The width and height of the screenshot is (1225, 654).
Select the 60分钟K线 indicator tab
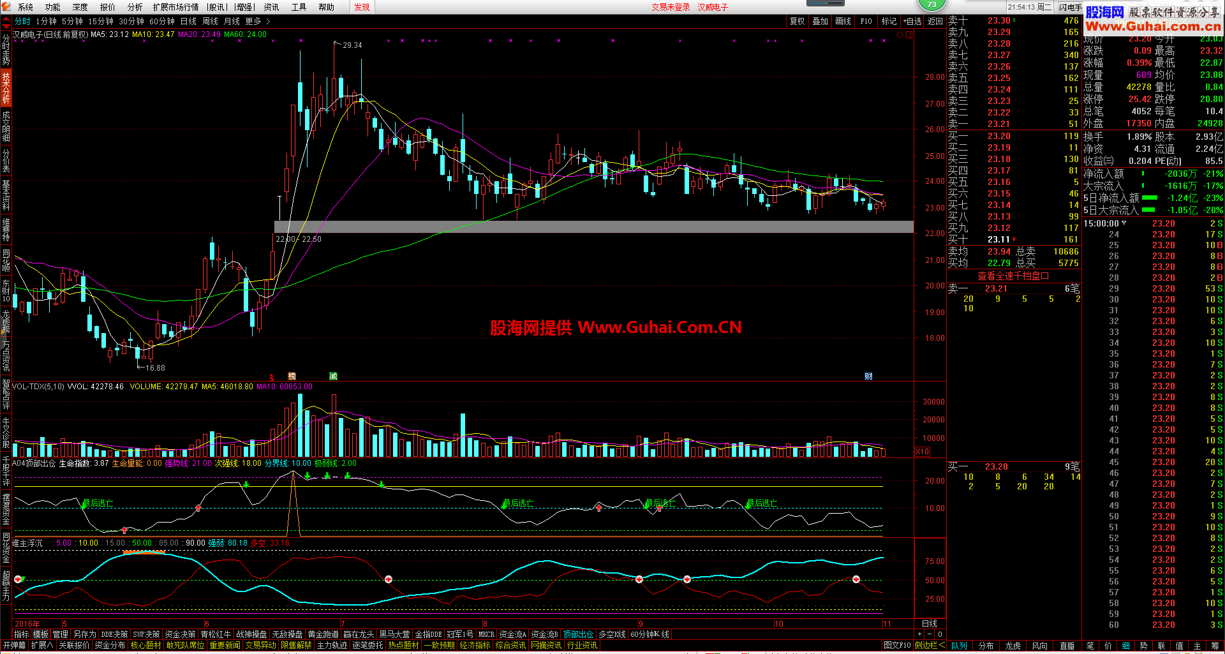tap(650, 634)
